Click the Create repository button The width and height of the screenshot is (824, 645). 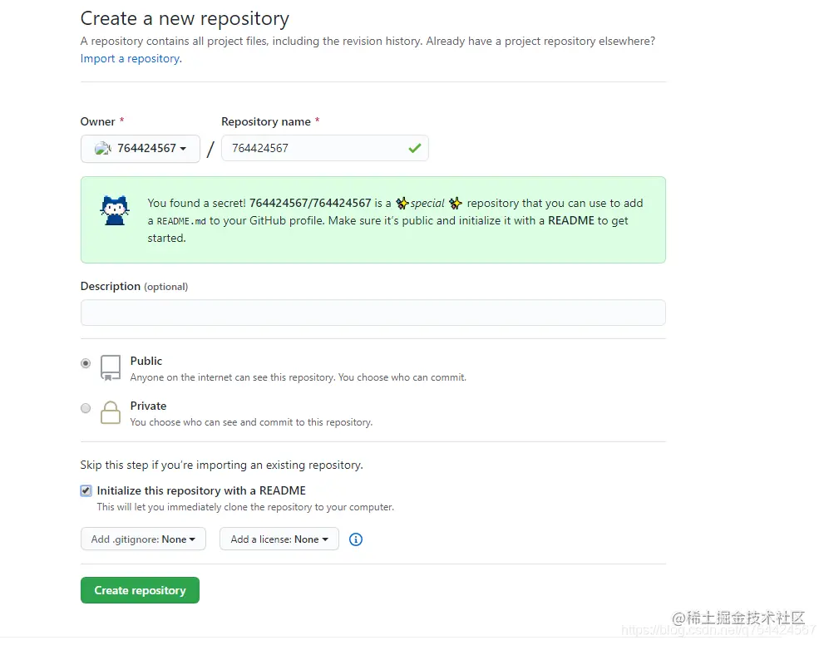click(x=140, y=590)
